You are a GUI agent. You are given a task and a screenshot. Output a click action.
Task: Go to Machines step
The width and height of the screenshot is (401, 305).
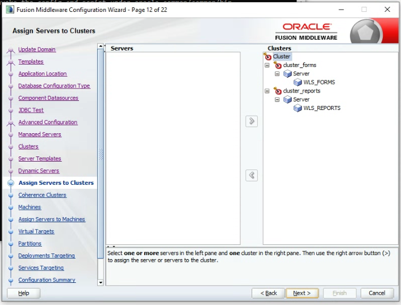coord(30,207)
